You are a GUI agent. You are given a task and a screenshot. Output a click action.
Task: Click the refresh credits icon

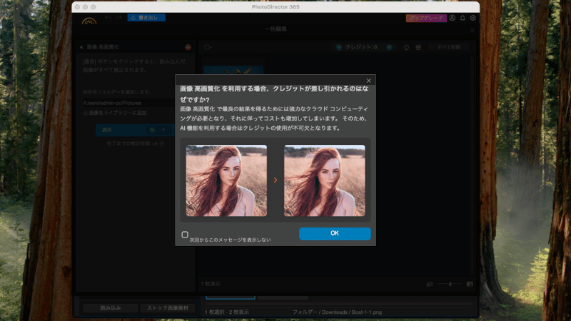pos(406,47)
